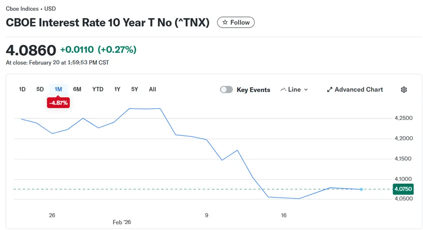Click the Follow button
423x230 pixels.
(x=236, y=22)
